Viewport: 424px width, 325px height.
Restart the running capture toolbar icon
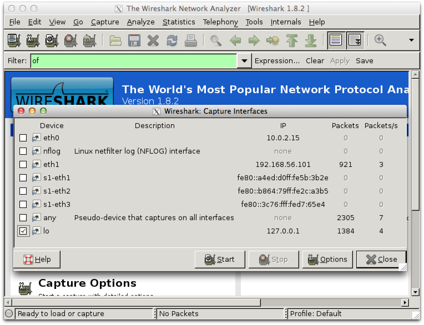[x=90, y=40]
